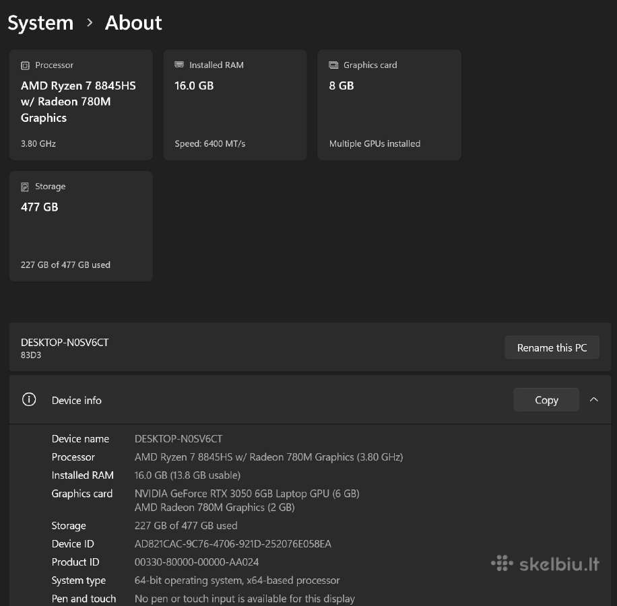The image size is (617, 606).
Task: Click the Device info circle icon
Action: 29,399
